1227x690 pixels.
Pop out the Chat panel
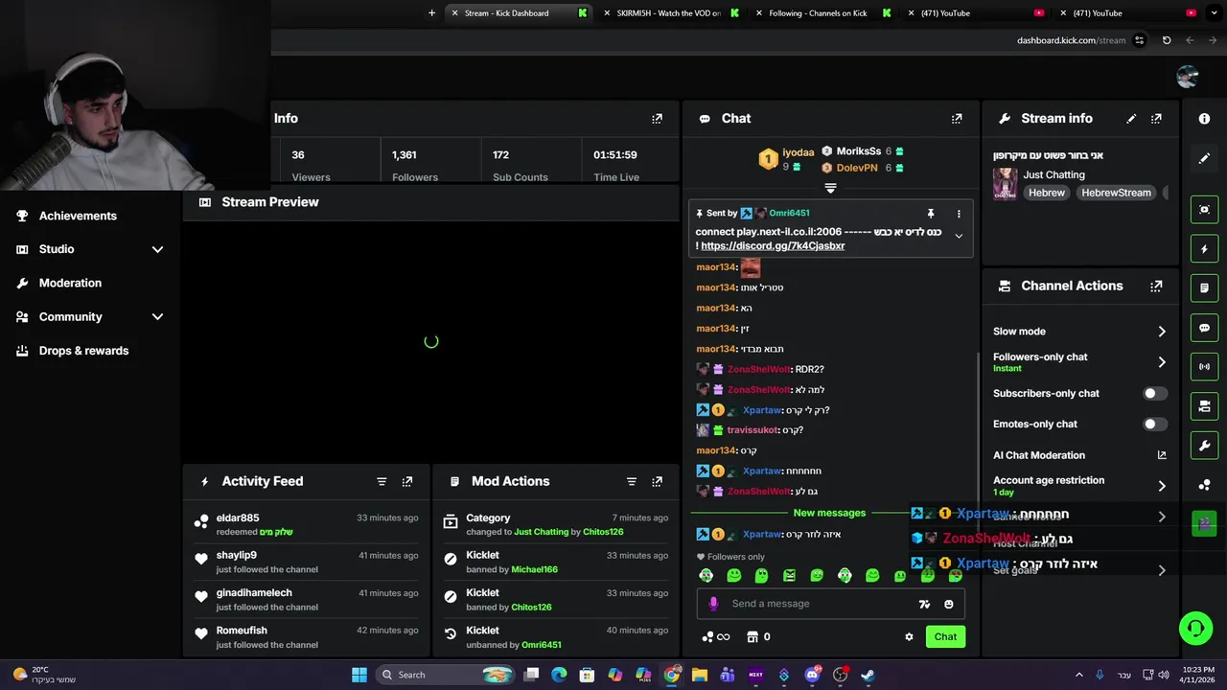click(957, 119)
